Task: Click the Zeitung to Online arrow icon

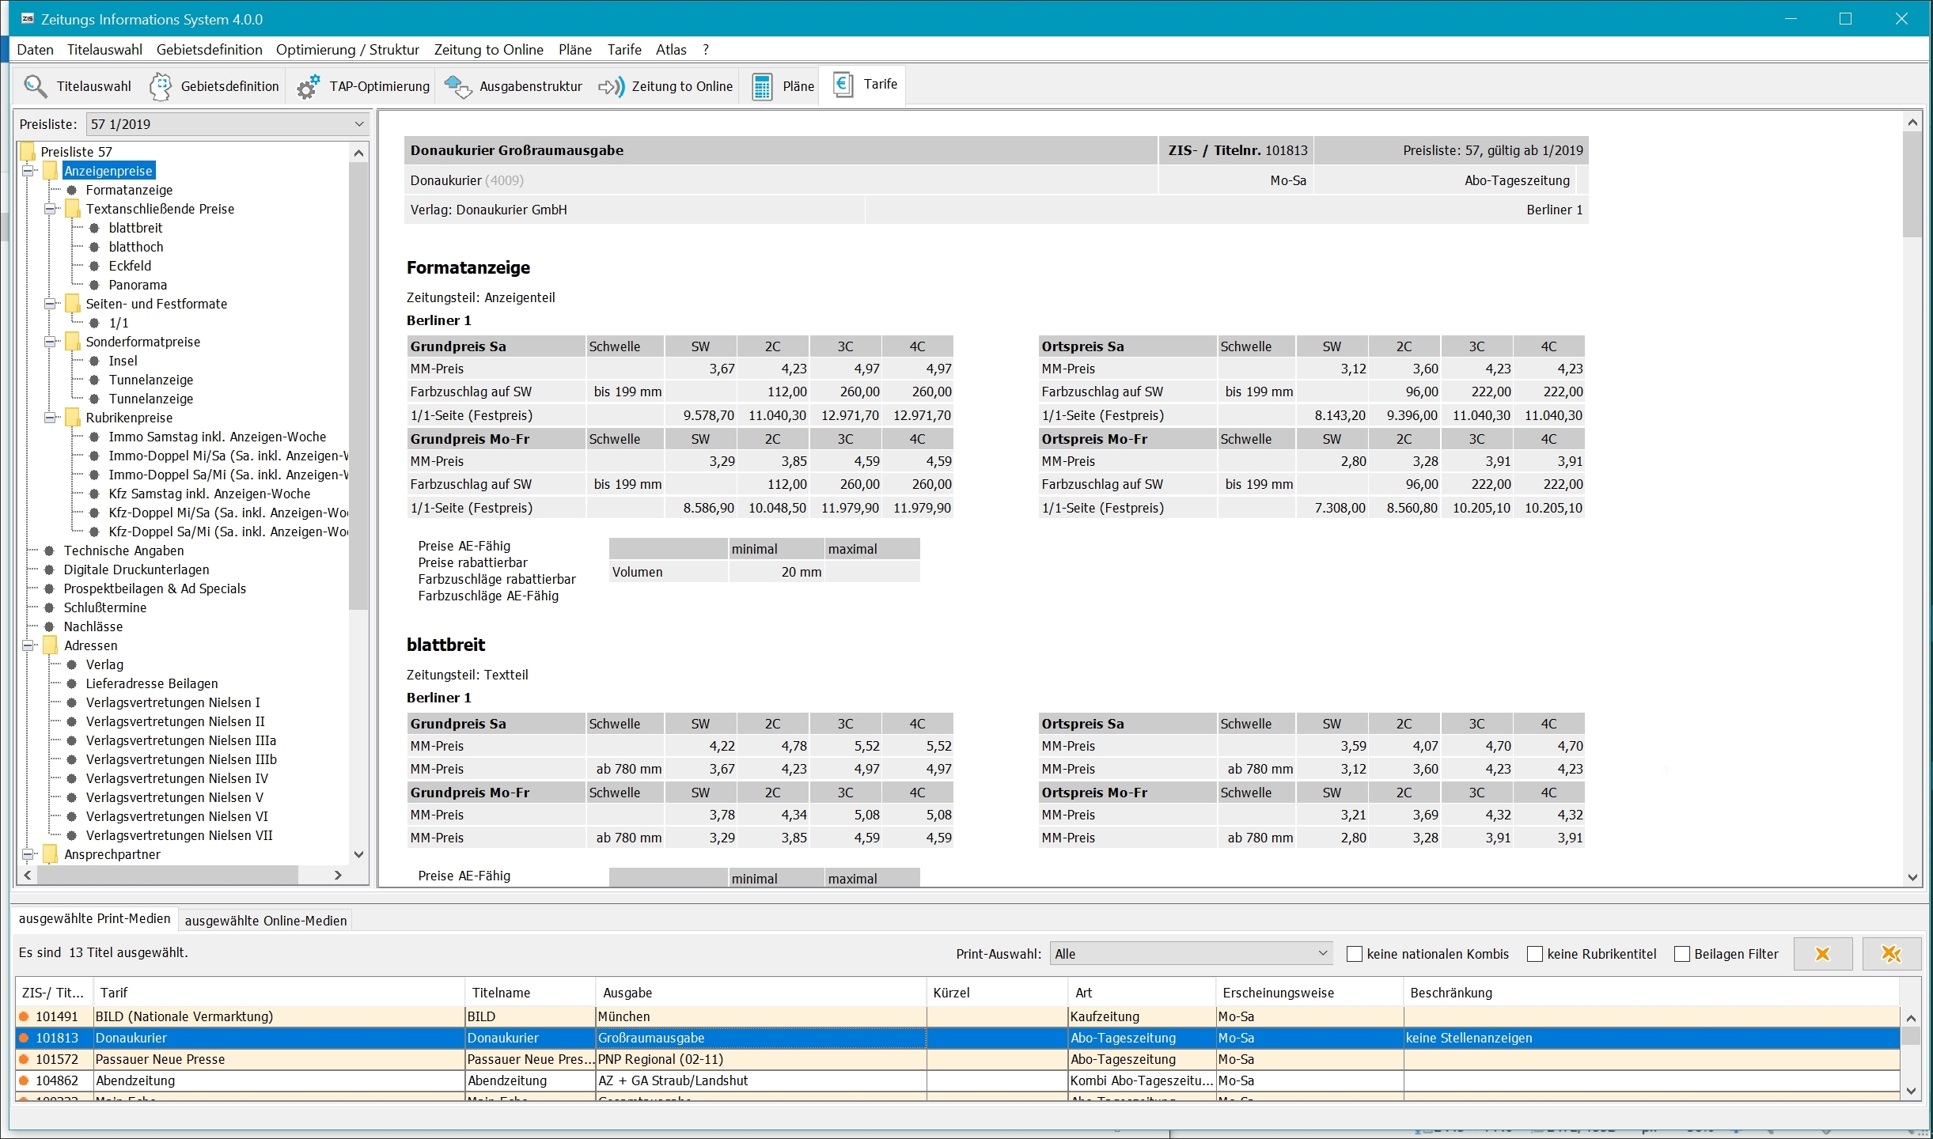Action: point(611,86)
